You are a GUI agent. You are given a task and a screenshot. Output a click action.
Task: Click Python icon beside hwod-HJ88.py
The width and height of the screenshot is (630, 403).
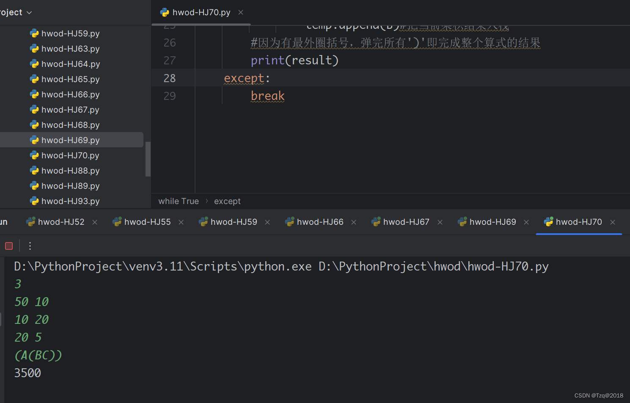tap(34, 171)
